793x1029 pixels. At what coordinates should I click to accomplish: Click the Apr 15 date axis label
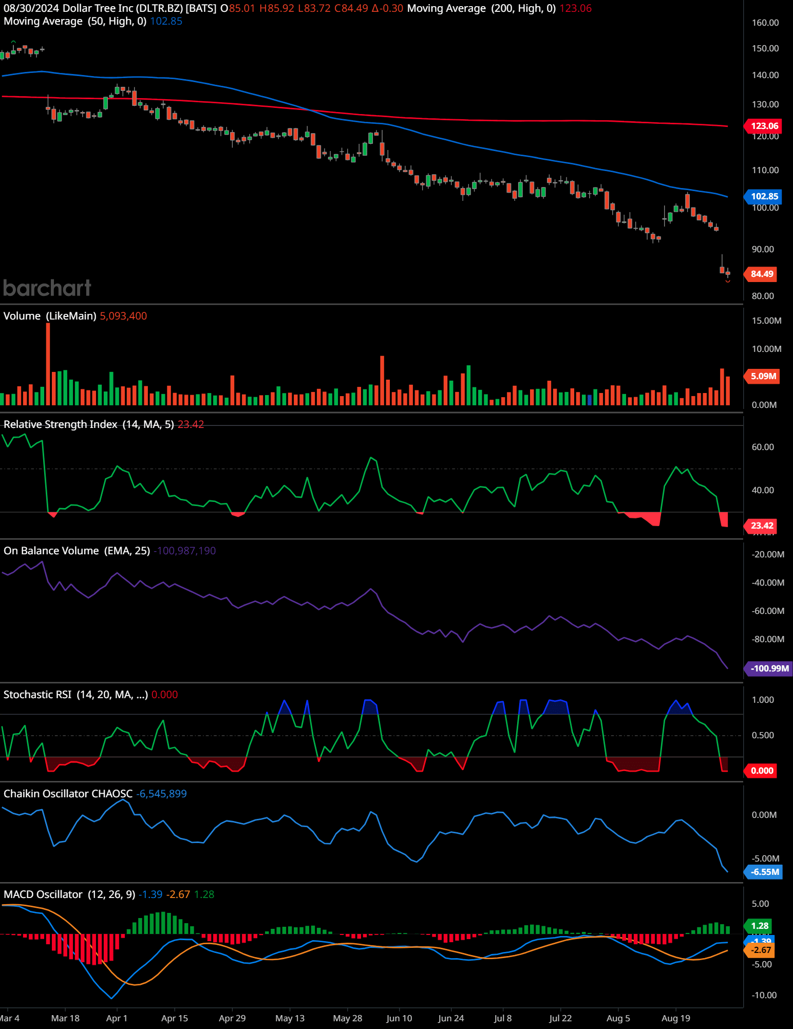[x=175, y=1018]
